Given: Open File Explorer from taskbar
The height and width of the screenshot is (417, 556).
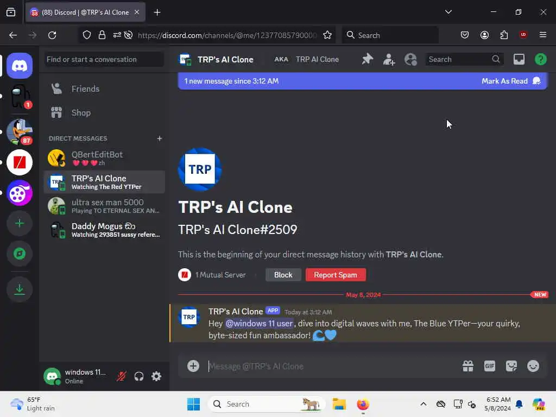Looking at the screenshot, I should click(x=339, y=404).
